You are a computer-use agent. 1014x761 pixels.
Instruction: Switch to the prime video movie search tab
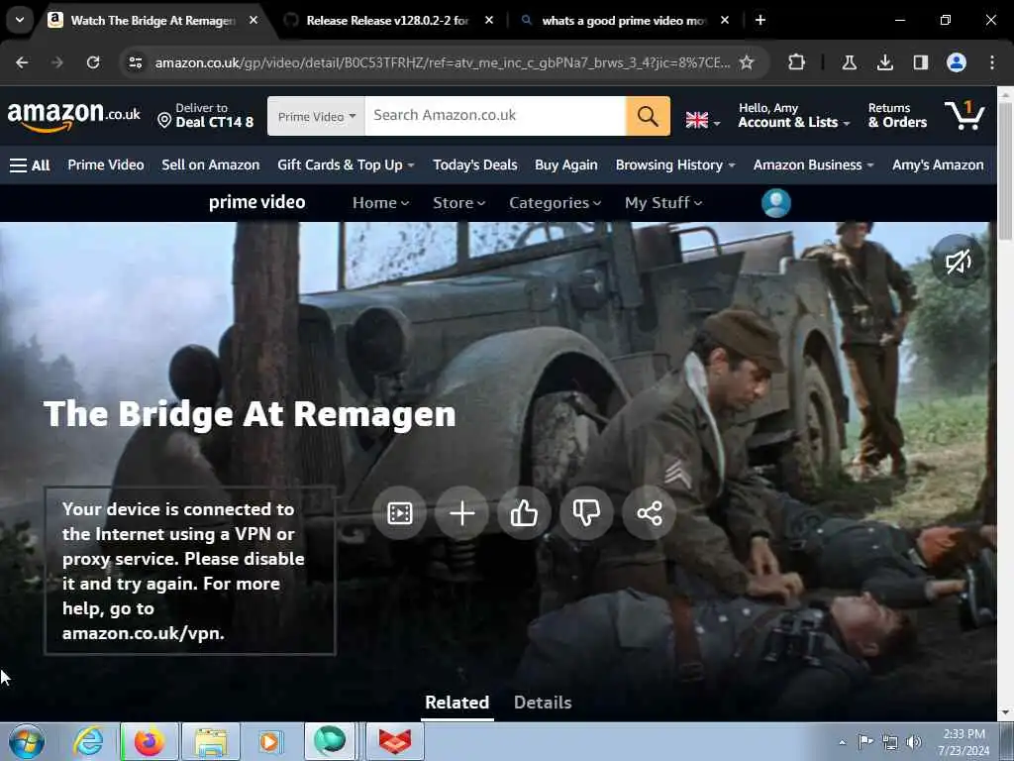click(x=624, y=20)
